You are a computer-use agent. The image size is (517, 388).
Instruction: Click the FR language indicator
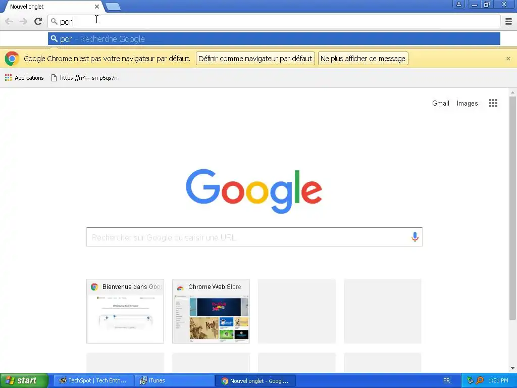446,380
